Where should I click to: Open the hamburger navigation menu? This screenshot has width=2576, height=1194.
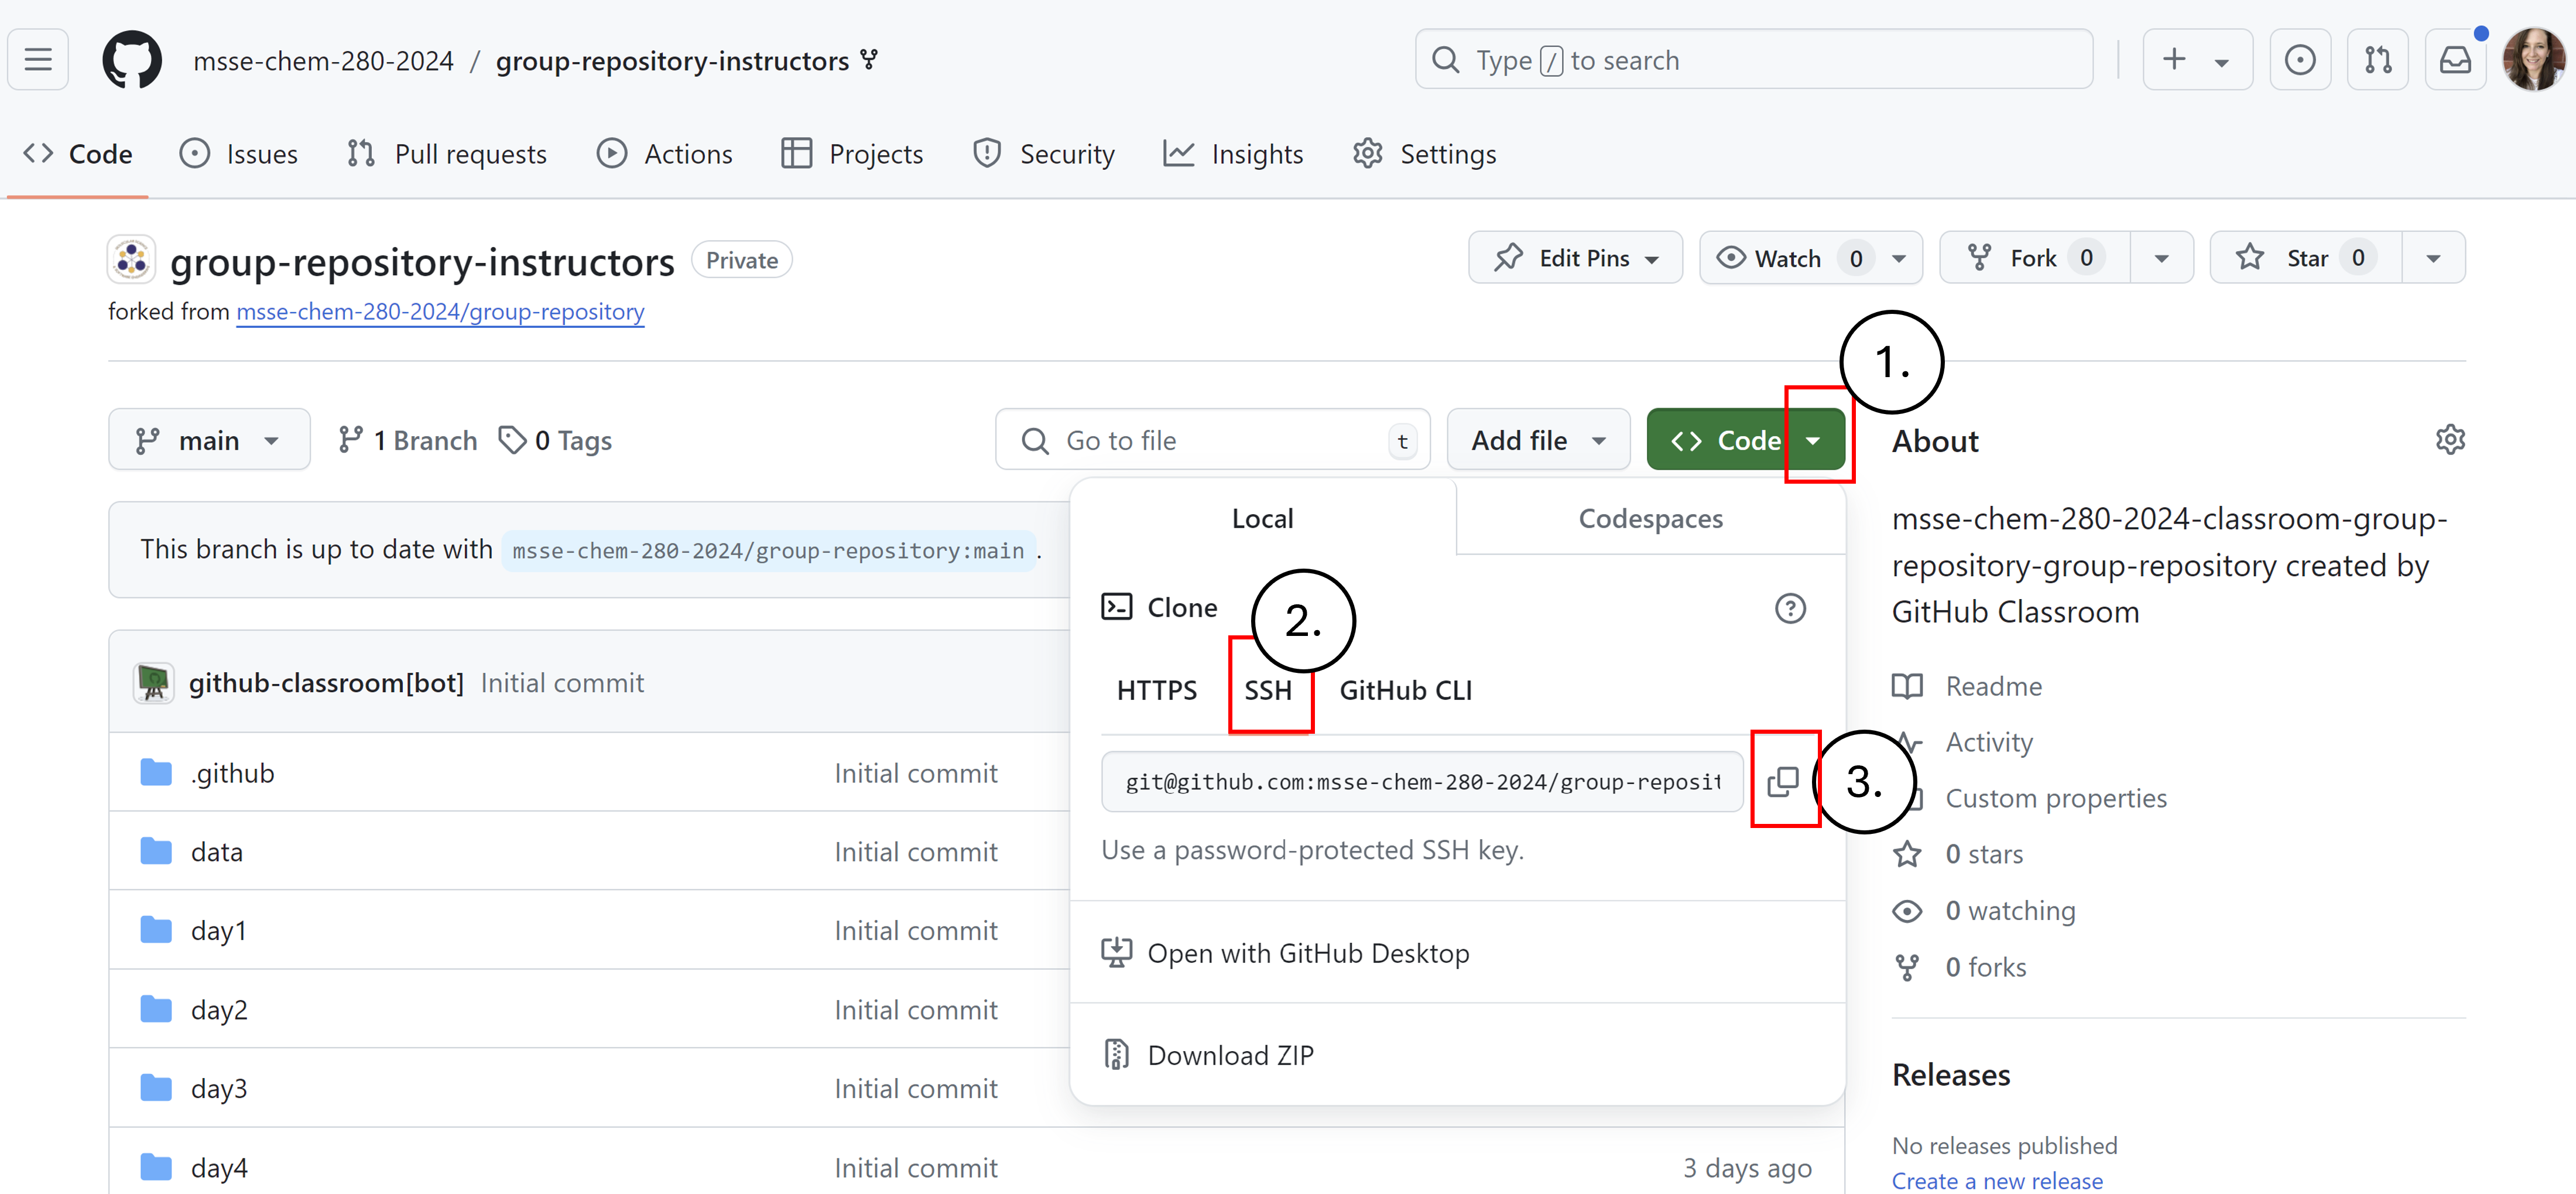pos(38,60)
